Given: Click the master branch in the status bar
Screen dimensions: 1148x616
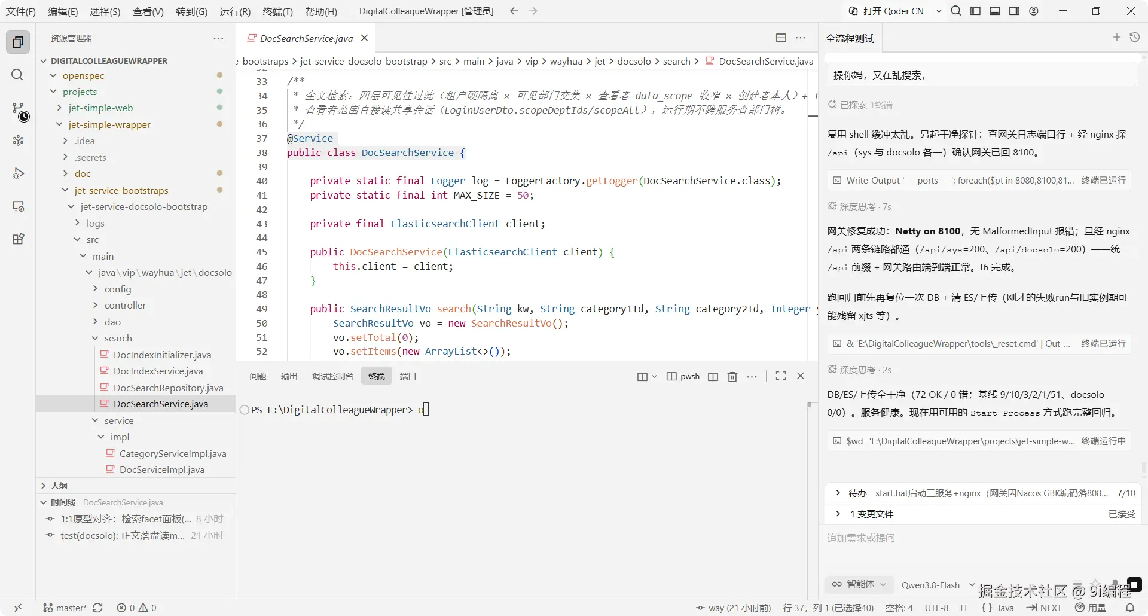Looking at the screenshot, I should [x=65, y=608].
